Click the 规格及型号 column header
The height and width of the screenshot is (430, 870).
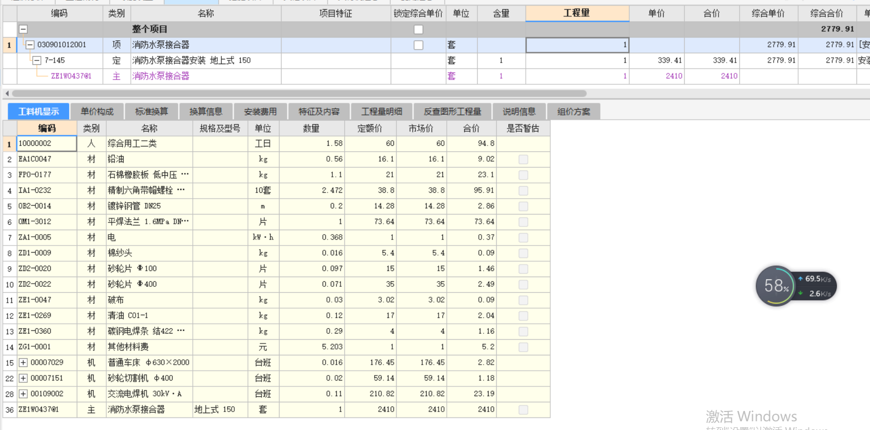coord(220,128)
